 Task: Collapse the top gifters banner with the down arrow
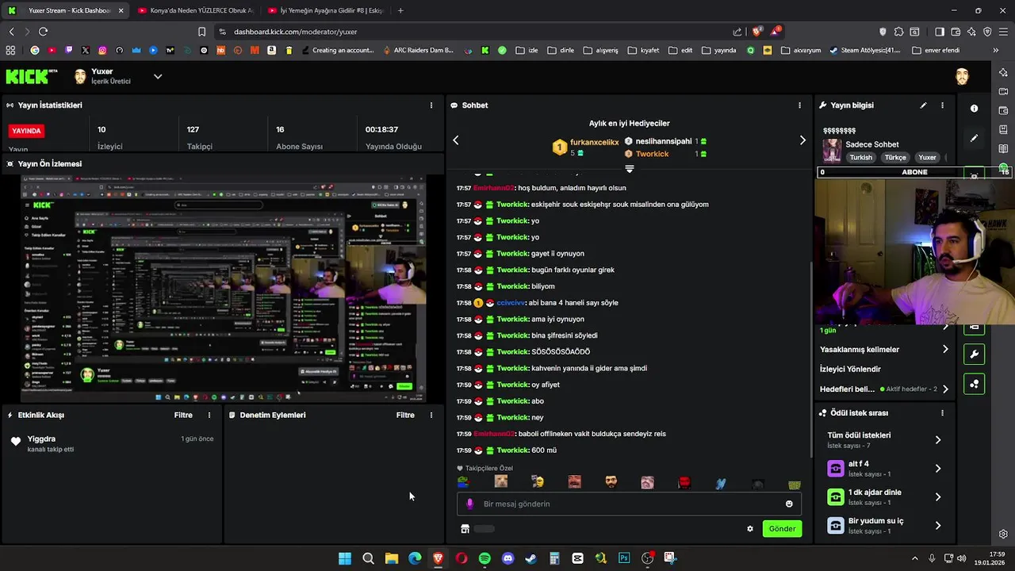click(x=630, y=169)
